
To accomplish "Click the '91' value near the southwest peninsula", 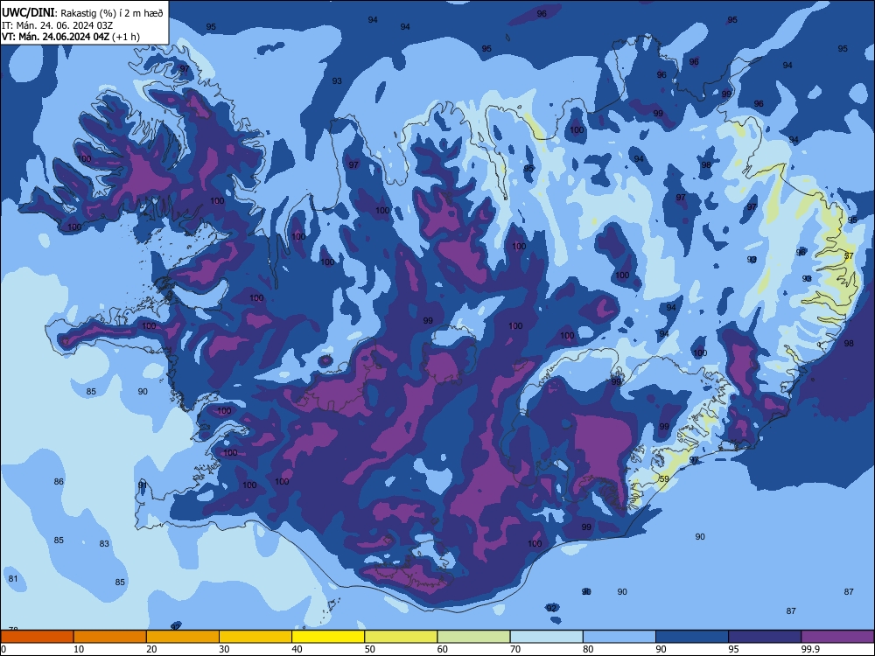I will click(143, 485).
